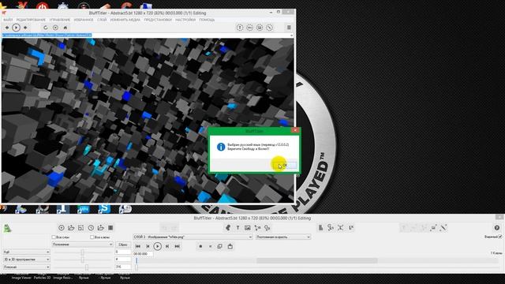Open the ИЗМЕНИТЬ МЕДИА menu
The width and height of the screenshot is (505, 284).
(125, 20)
